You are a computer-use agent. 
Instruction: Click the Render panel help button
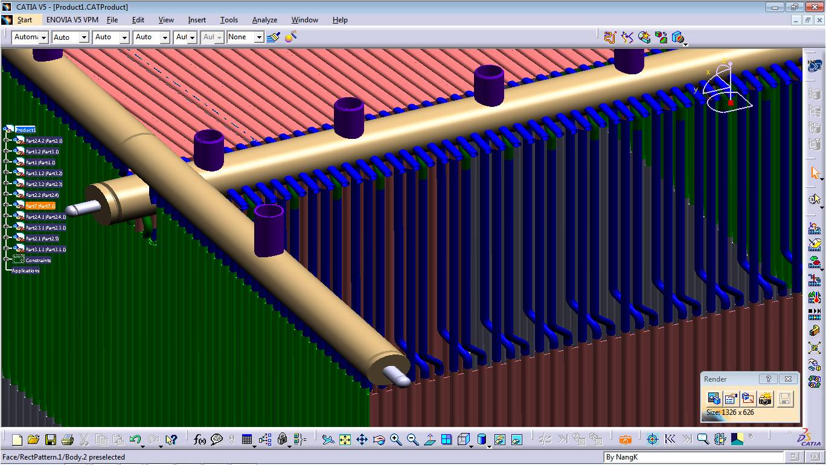(x=768, y=379)
